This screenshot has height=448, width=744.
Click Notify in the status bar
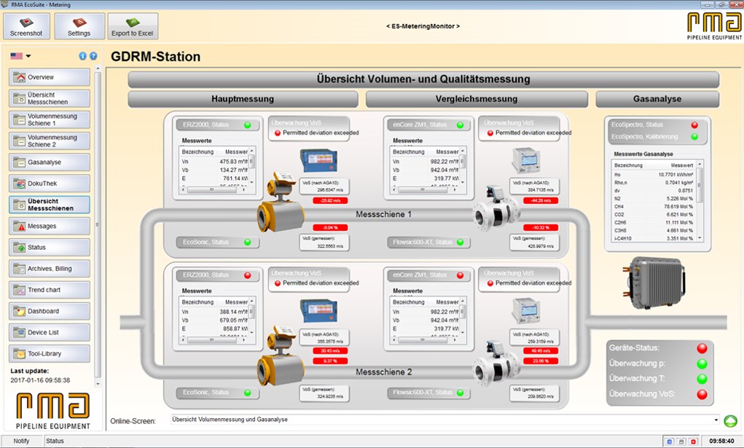click(x=21, y=441)
